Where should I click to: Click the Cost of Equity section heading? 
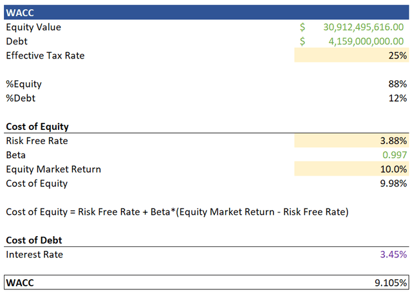click(37, 127)
